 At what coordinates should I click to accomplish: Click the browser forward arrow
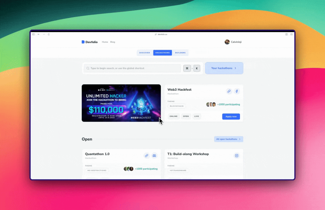44,34
